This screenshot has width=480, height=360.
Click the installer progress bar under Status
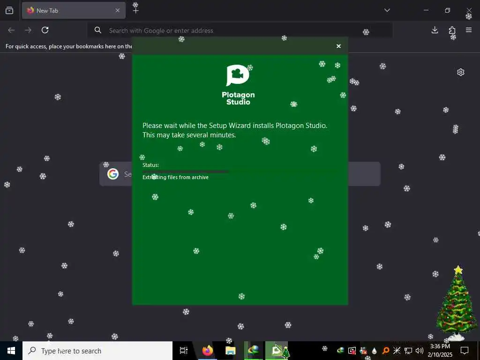(x=240, y=172)
